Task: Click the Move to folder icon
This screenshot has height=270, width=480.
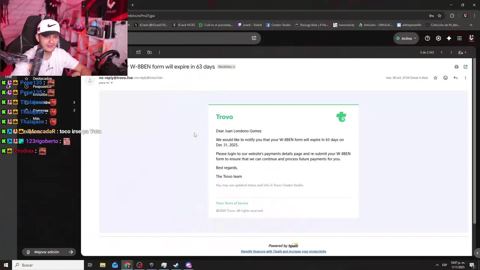Action: pyautogui.click(x=149, y=52)
